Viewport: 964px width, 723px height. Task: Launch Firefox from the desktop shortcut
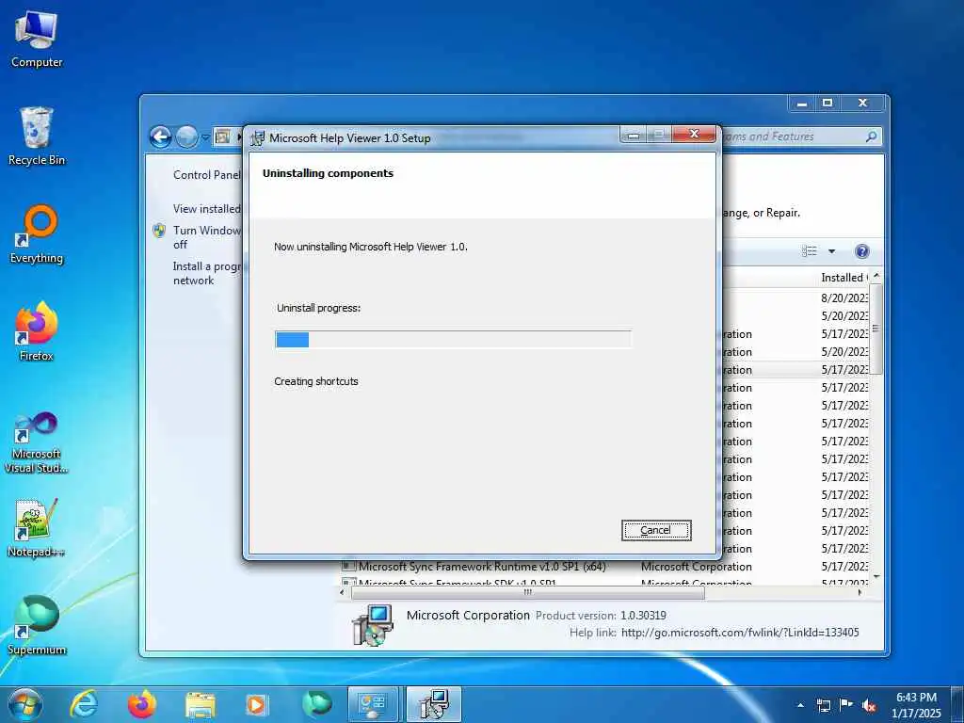click(x=37, y=332)
